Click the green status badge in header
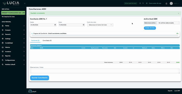182x94 pixels. tap(131, 3)
